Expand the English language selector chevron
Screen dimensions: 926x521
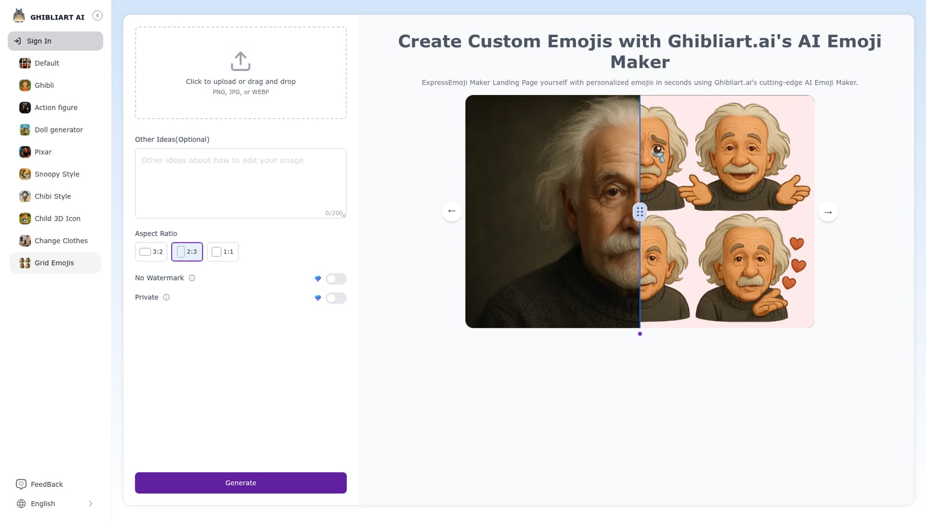point(90,504)
